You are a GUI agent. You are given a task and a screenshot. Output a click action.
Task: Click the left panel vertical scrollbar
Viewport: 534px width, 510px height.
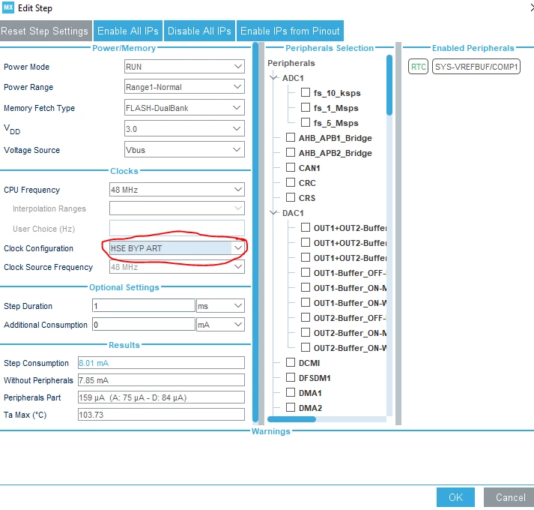tap(255, 232)
